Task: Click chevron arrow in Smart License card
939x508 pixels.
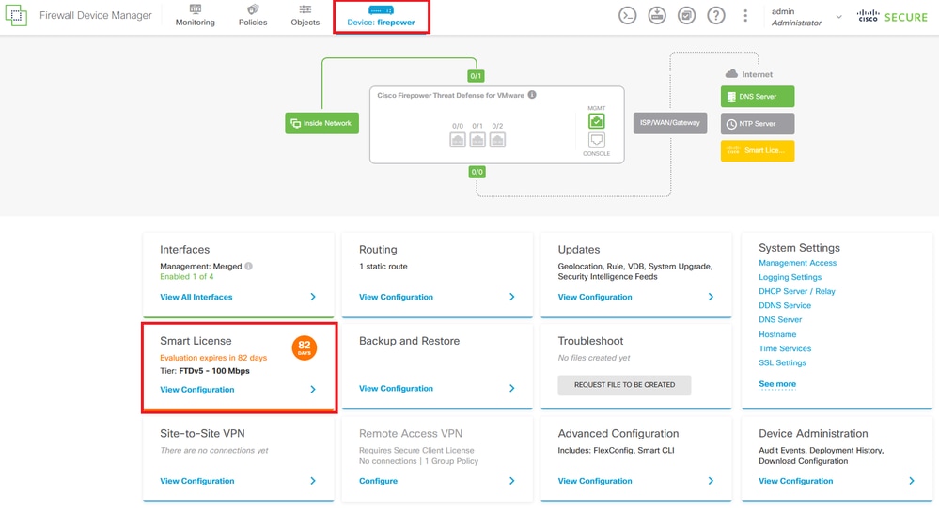Action: pyautogui.click(x=313, y=390)
